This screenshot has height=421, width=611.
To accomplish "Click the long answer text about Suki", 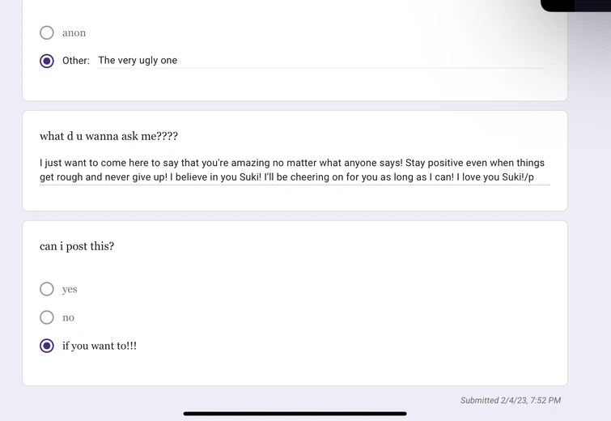I will click(x=295, y=170).
